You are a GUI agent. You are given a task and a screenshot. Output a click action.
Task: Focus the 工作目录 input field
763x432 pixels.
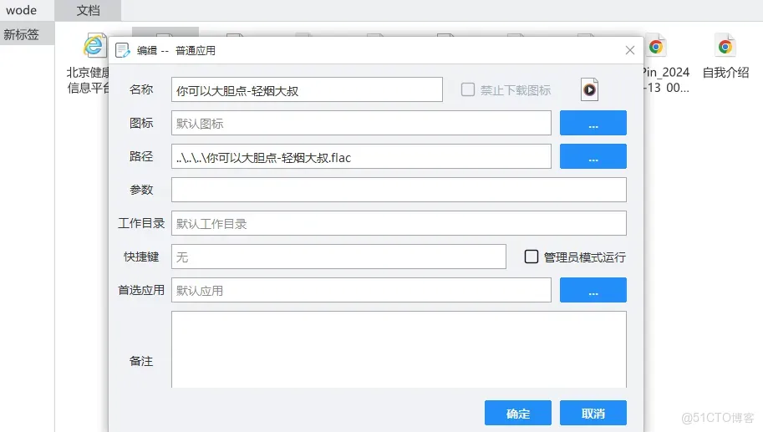pyautogui.click(x=399, y=223)
